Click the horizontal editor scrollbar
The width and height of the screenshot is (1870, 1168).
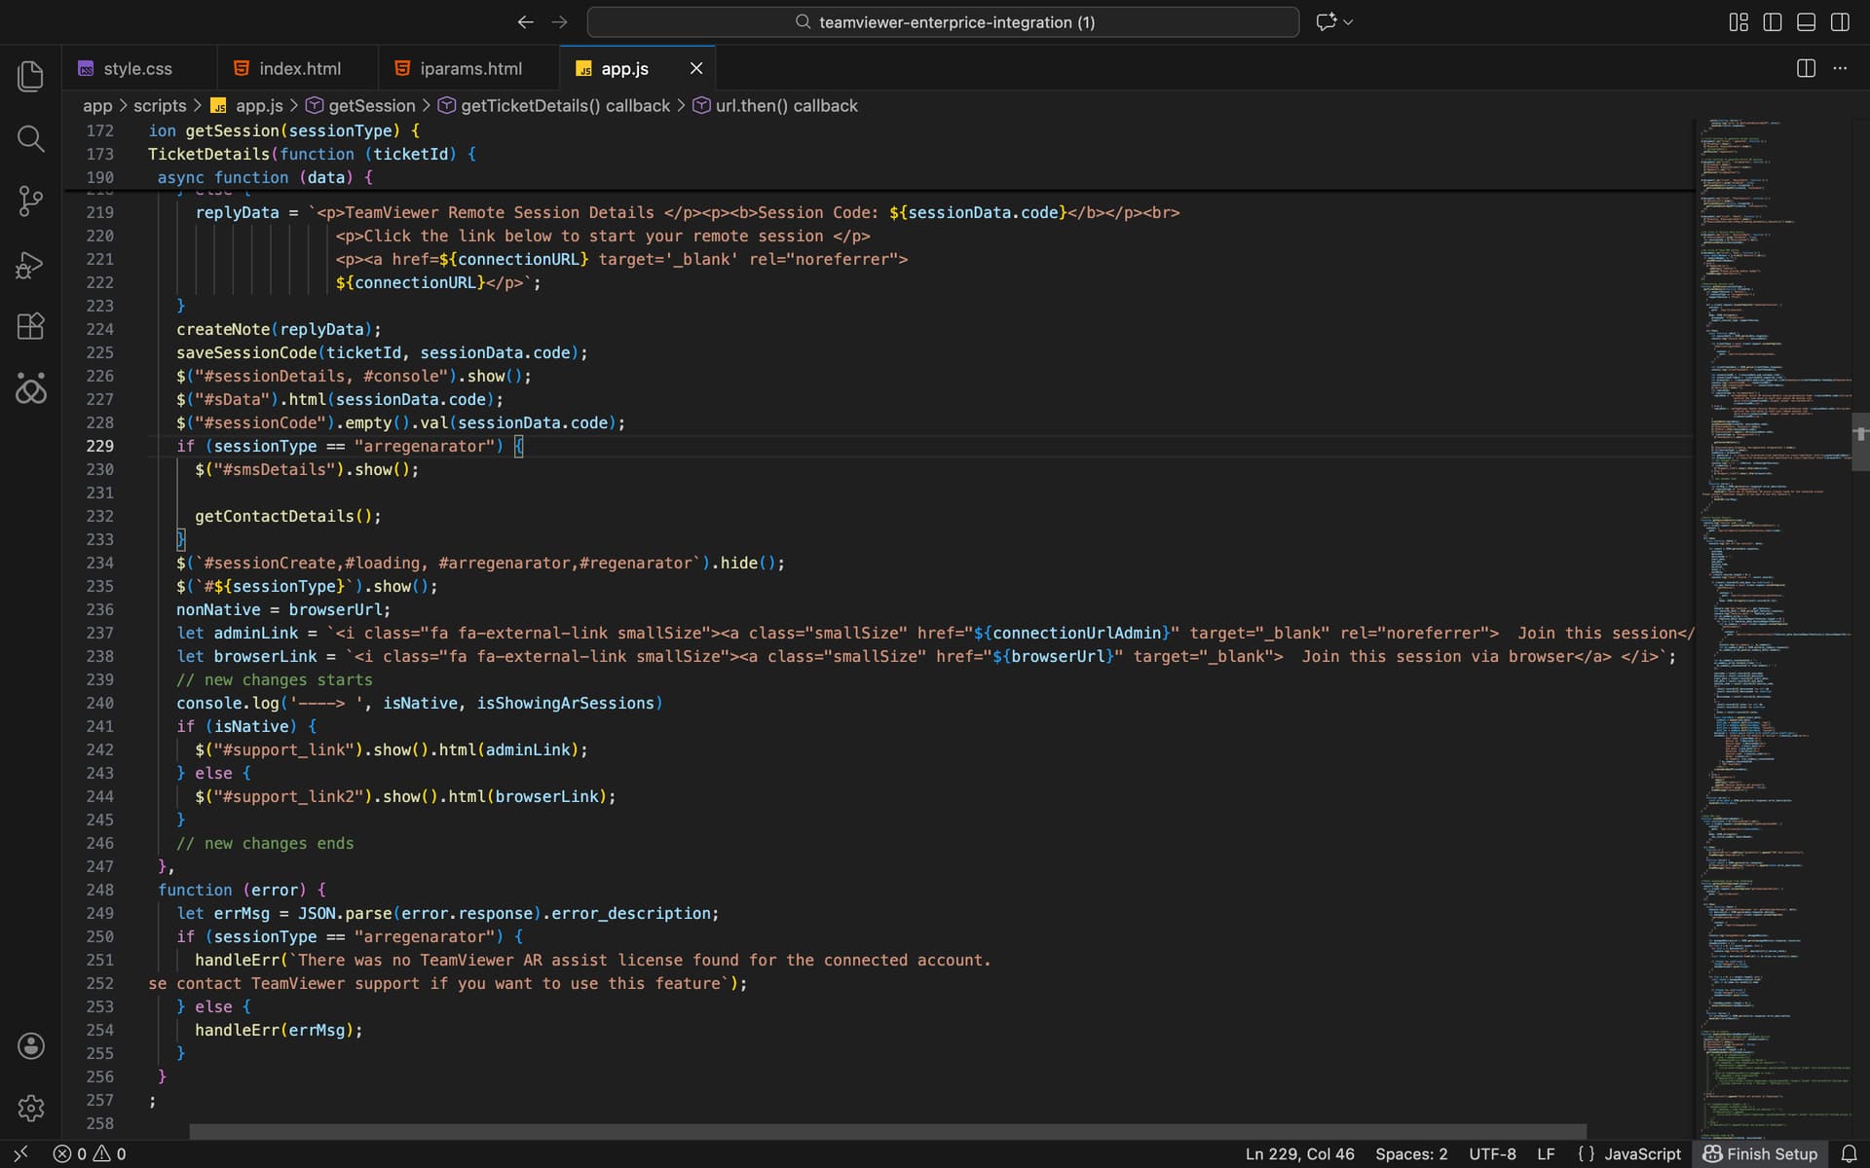[x=886, y=1131]
